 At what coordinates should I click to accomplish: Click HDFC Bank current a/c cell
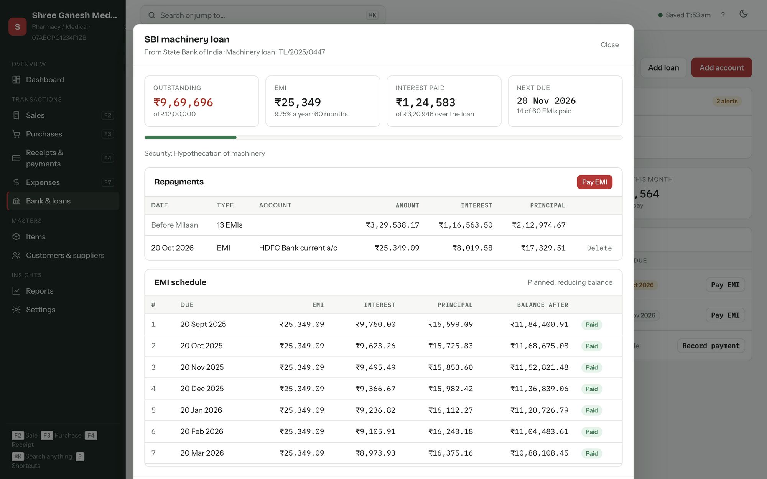coord(298,248)
